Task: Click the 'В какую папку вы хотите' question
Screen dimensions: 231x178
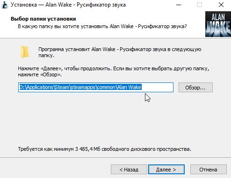Action: coord(102,26)
